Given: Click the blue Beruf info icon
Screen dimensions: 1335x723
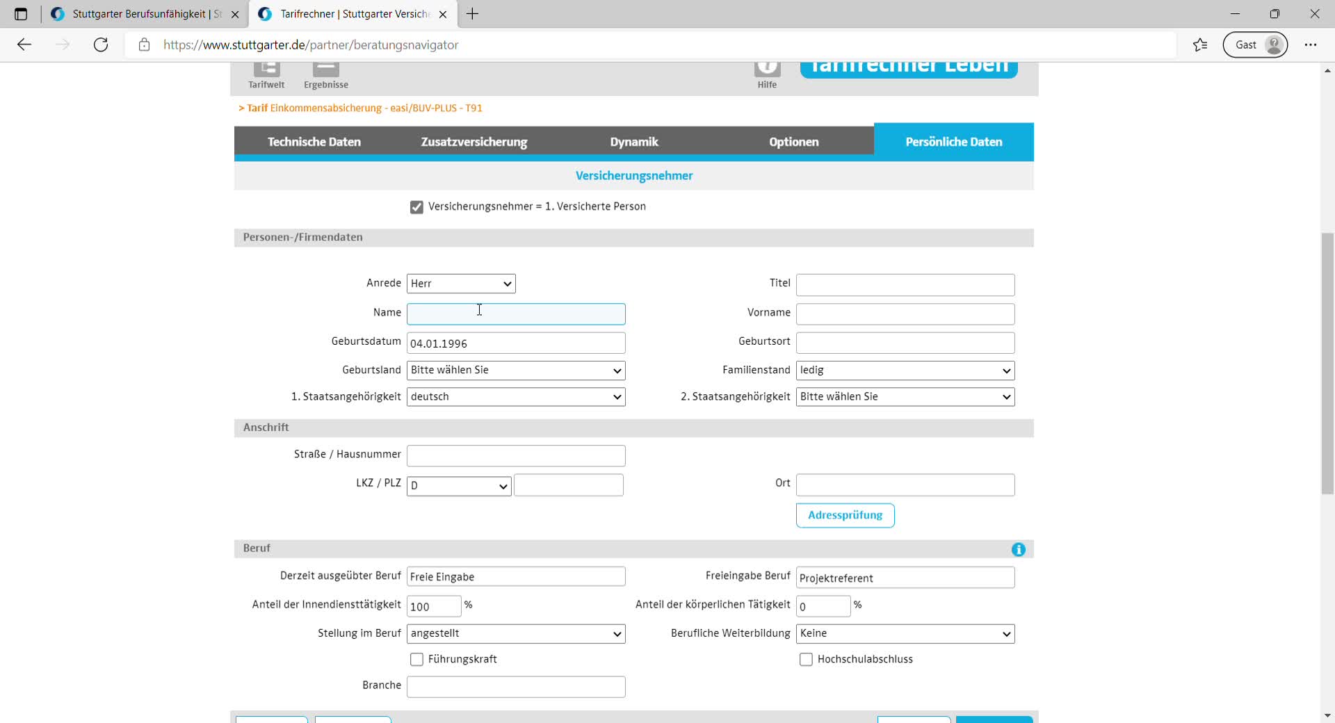Looking at the screenshot, I should point(1018,550).
